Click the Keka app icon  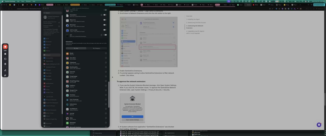[x=67, y=118]
